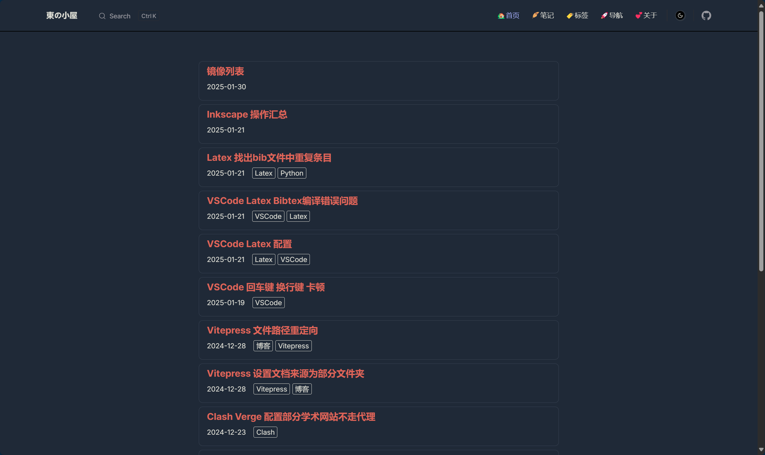The image size is (765, 455).
Task: Click Latex tag under VSCode Latex 配置
Action: tap(263, 259)
